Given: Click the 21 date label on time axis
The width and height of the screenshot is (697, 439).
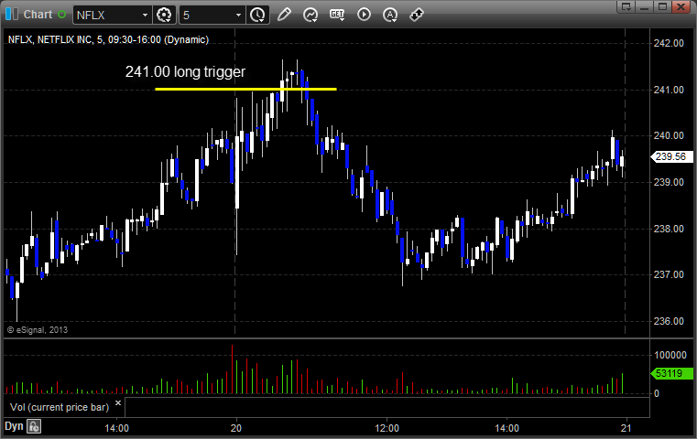Looking at the screenshot, I should click(x=626, y=428).
